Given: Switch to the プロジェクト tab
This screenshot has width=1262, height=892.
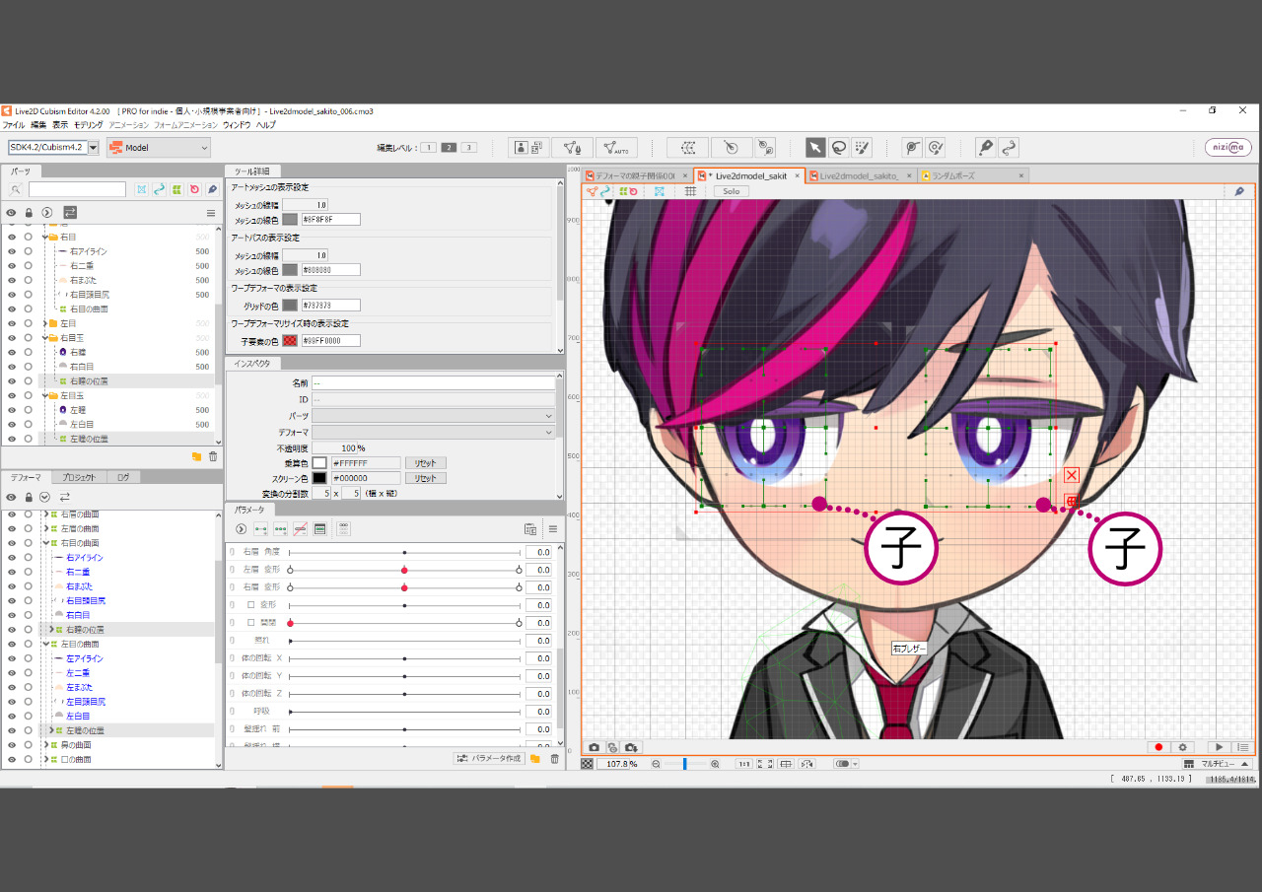Looking at the screenshot, I should (x=79, y=477).
